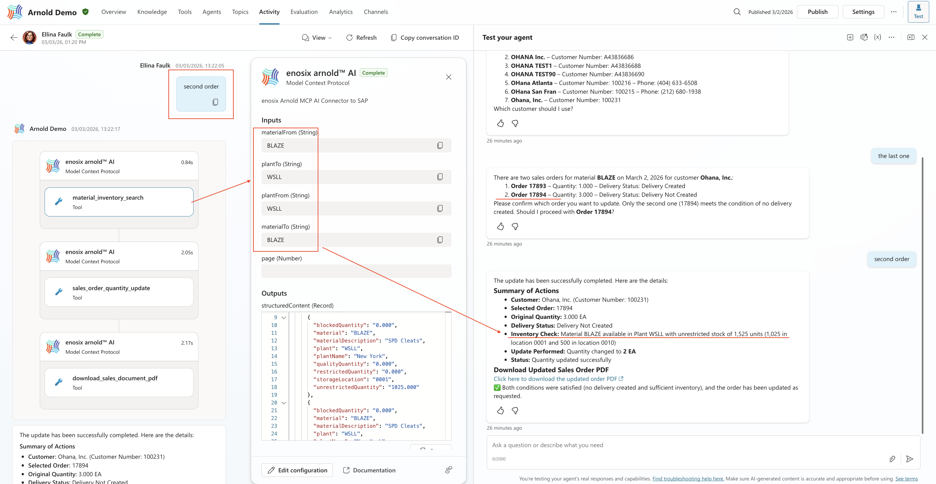Click the test chat vertical scrollbar
Image resolution: width=936 pixels, height=484 pixels.
[x=922, y=295]
